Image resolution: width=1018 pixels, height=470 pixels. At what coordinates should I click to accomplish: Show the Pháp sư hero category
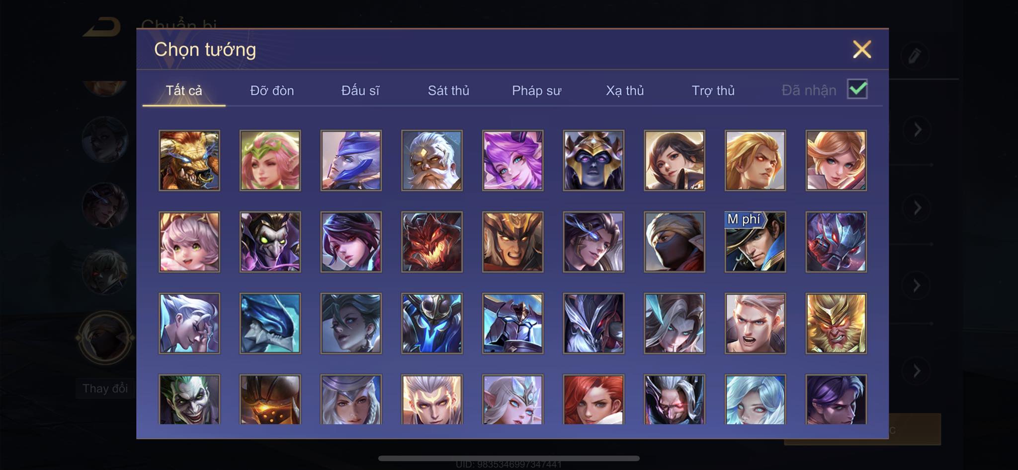point(536,90)
